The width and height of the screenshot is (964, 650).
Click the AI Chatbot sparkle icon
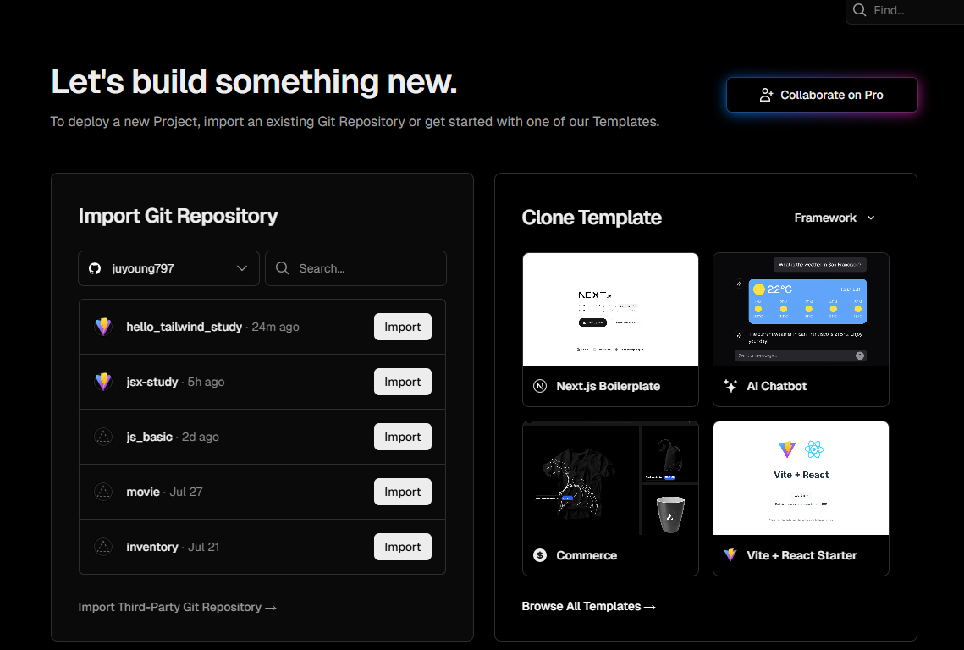coord(730,386)
